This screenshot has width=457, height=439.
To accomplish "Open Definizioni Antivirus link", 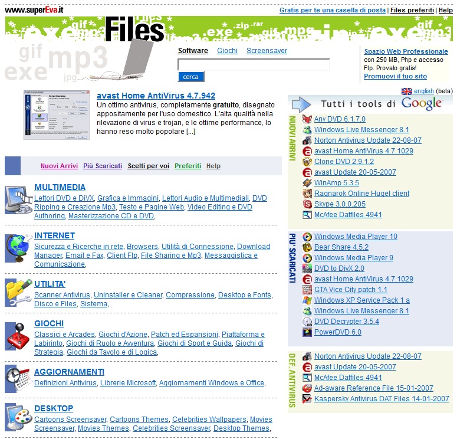I will pyautogui.click(x=65, y=383).
